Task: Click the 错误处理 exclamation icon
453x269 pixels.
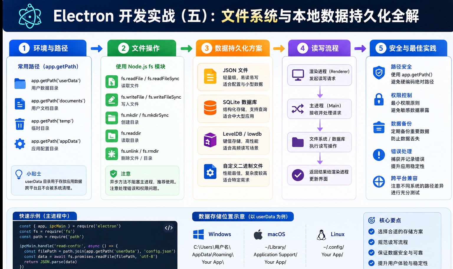Action: pos(379,155)
